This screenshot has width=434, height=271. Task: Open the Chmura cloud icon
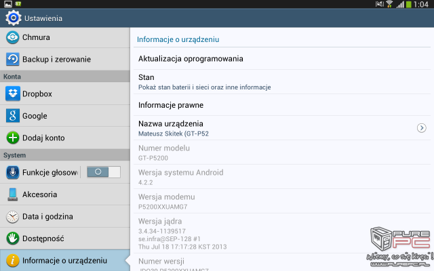point(12,37)
